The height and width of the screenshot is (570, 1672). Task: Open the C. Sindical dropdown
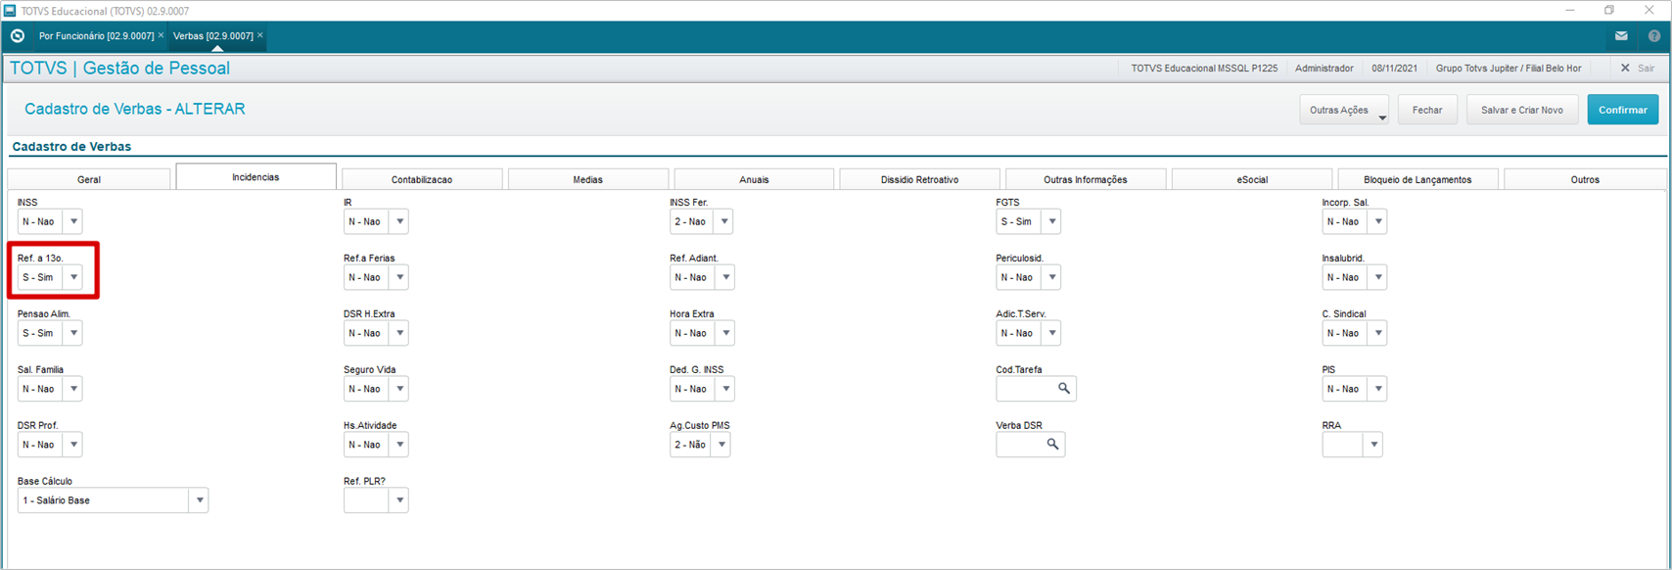1355,333
